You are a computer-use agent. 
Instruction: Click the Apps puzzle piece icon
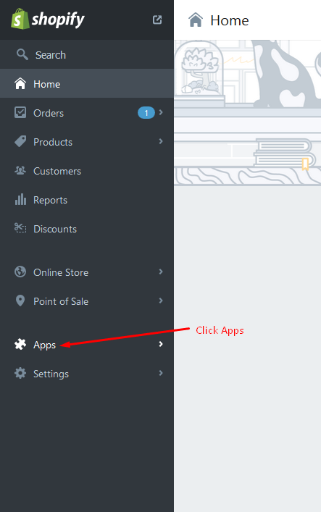tap(20, 344)
